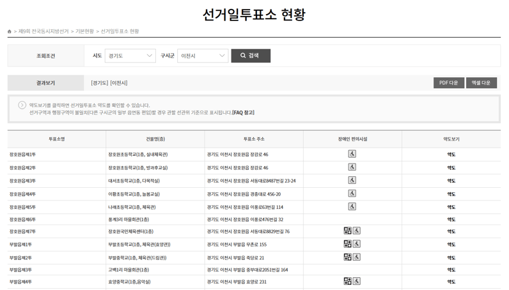This screenshot has width=509, height=290.
Task: Click the [경기도] [이천시] result label
Action: (109, 83)
